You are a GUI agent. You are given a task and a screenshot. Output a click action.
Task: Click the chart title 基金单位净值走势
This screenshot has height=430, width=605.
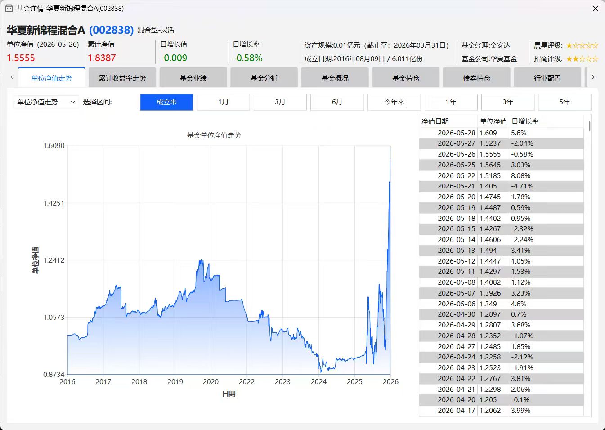pyautogui.click(x=214, y=135)
